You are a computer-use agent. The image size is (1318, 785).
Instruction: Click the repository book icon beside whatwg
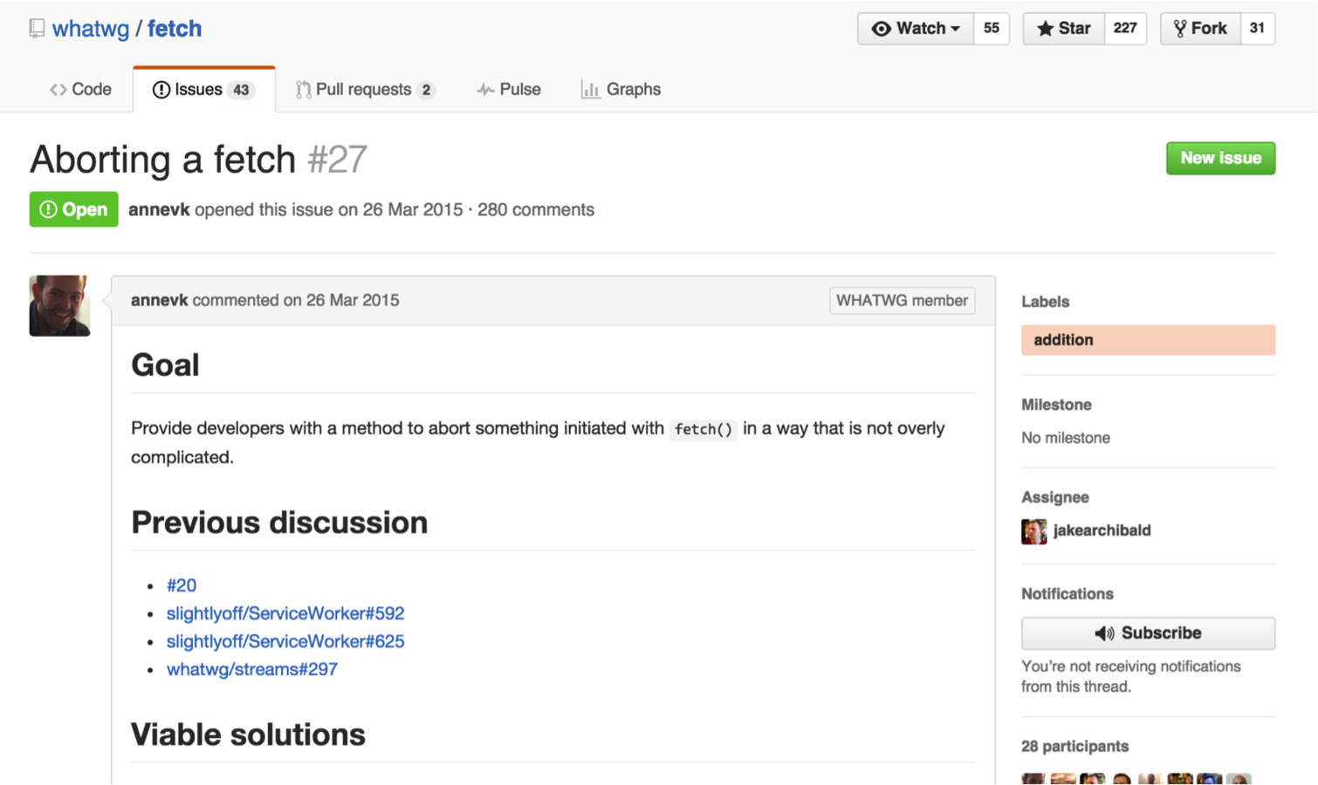37,29
